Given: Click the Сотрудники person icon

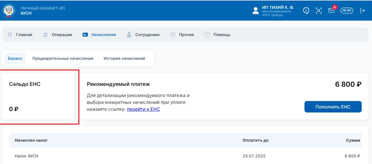Looking at the screenshot, I should coord(129,35).
